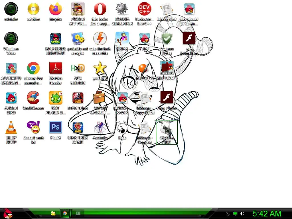Image resolution: width=292 pixels, height=219 pixels.
Task: Open the VLC cone 'BEEP BEEP' icon
Action: point(11,127)
